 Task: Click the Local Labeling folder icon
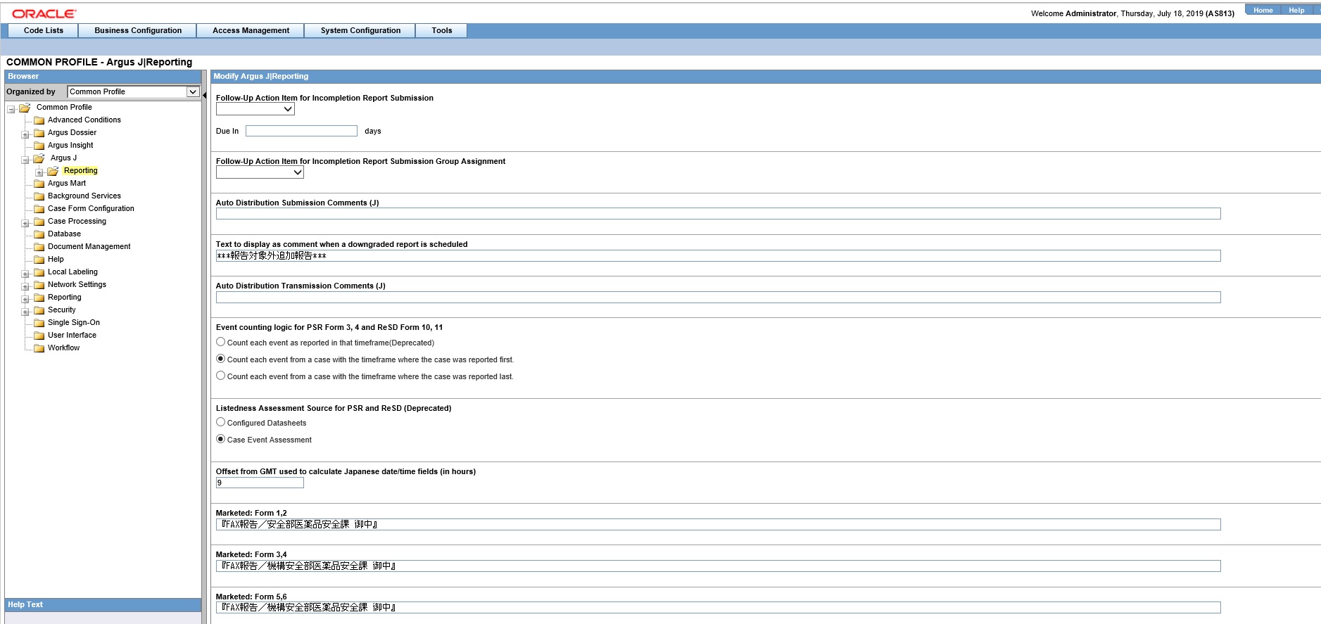[x=39, y=272]
